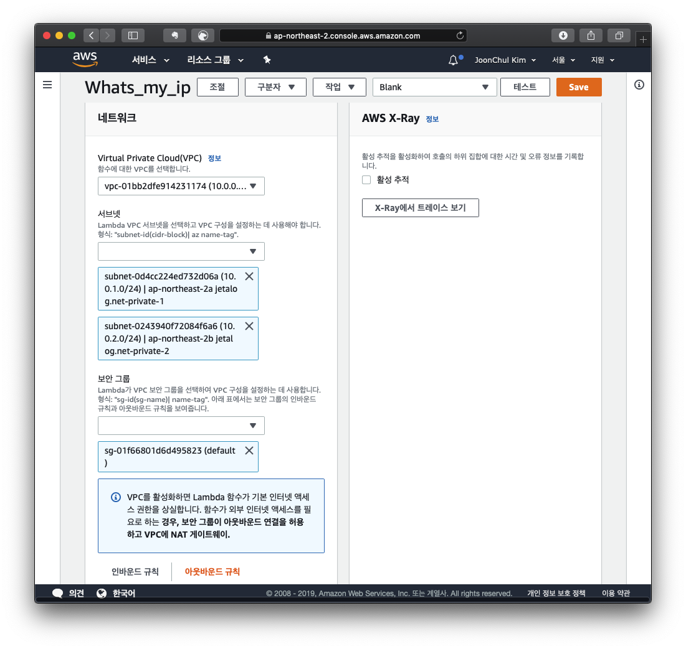Click the 네트워크 section heading
This screenshot has width=686, height=649.
pos(117,118)
